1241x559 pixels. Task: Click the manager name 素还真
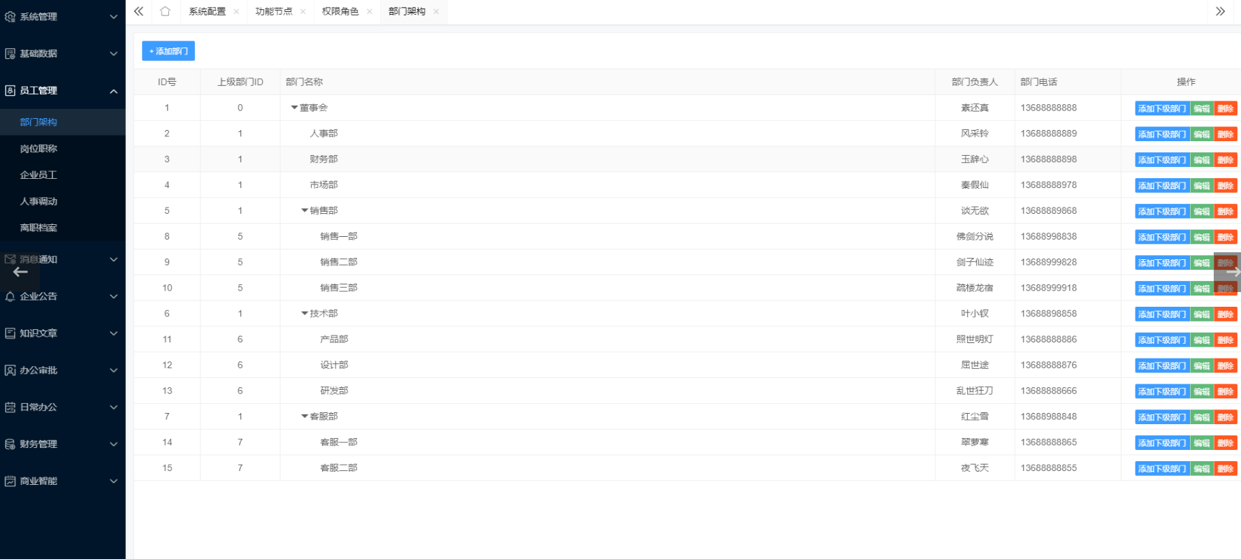pos(975,108)
